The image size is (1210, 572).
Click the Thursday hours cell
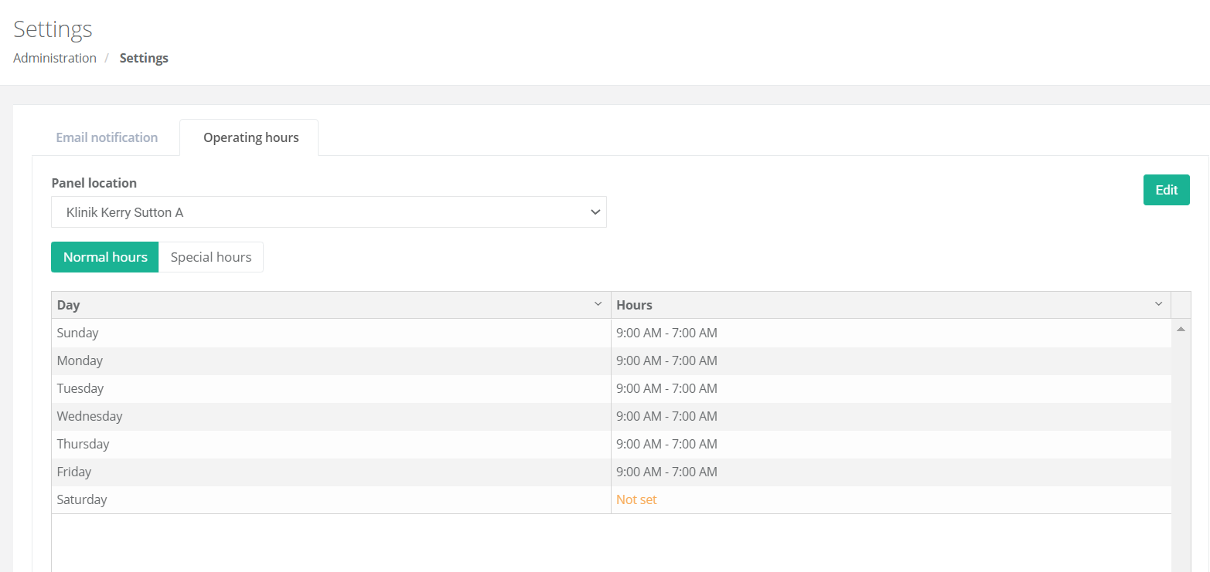666,444
